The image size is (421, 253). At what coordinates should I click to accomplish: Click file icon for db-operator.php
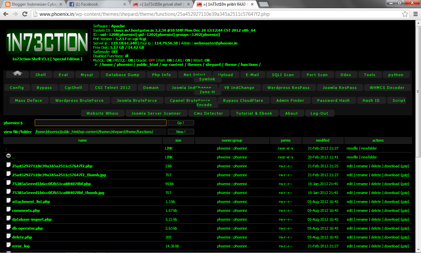point(9,227)
